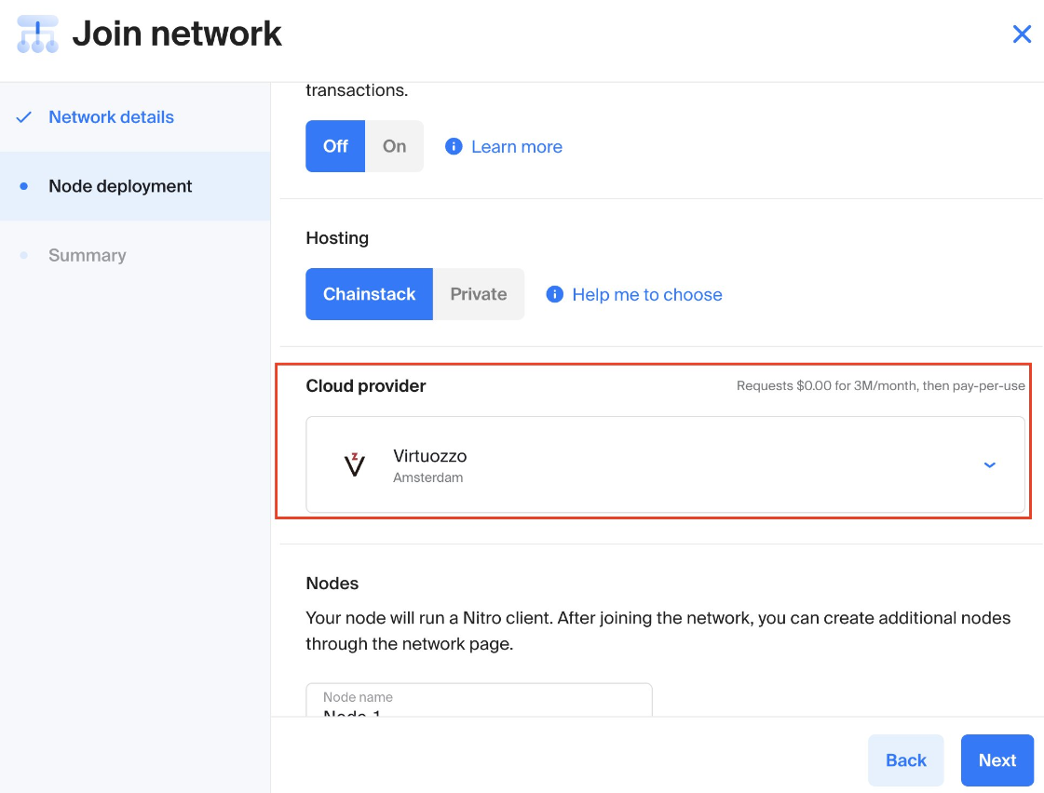Switch the toggle to On
This screenshot has width=1044, height=793.
point(395,146)
